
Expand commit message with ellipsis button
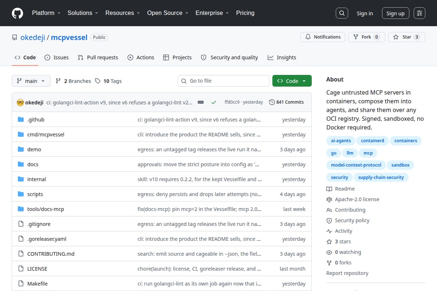pos(201,102)
